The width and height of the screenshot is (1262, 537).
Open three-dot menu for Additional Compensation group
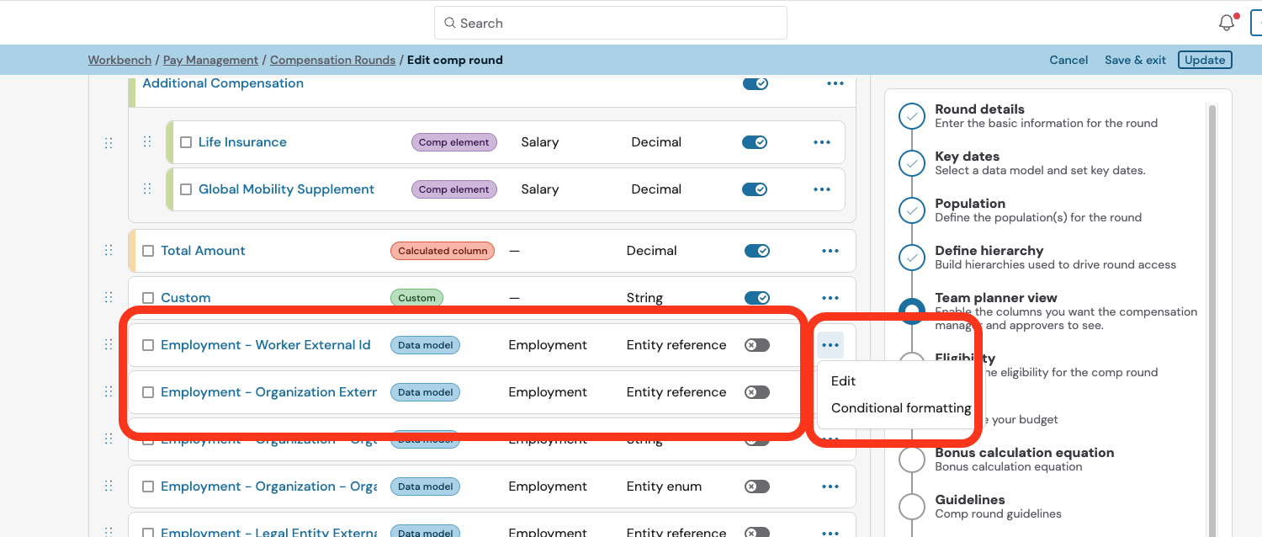pyautogui.click(x=835, y=83)
